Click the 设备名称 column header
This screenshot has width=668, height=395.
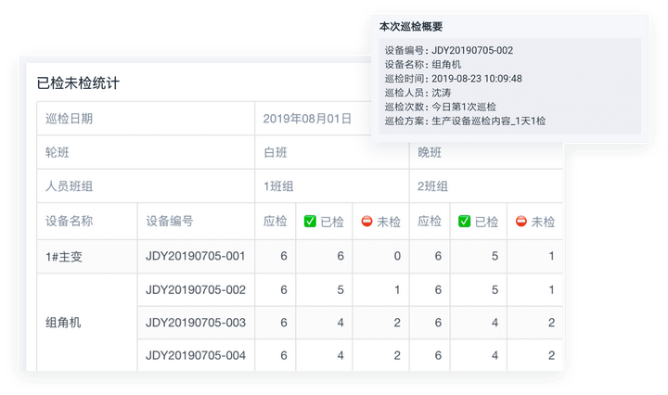click(x=69, y=222)
